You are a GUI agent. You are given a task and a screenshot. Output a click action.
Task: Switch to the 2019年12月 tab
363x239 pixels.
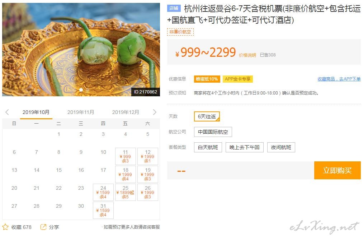click(126, 112)
